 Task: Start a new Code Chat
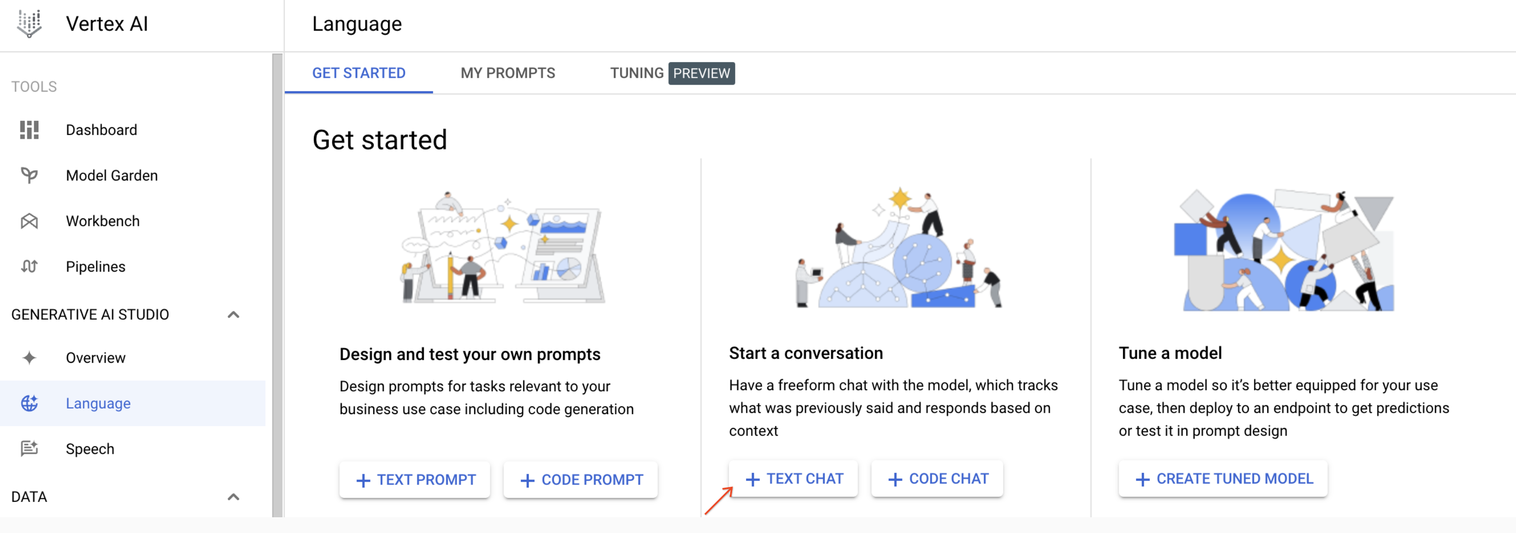[x=938, y=479]
